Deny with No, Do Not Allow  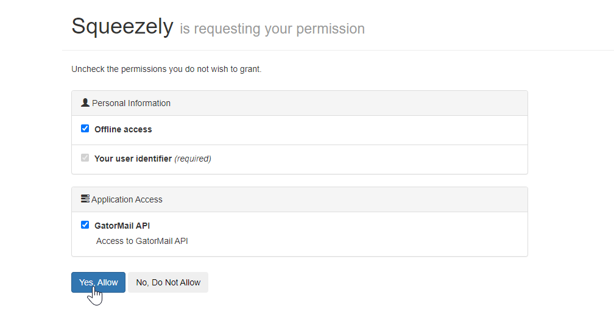pyautogui.click(x=168, y=282)
